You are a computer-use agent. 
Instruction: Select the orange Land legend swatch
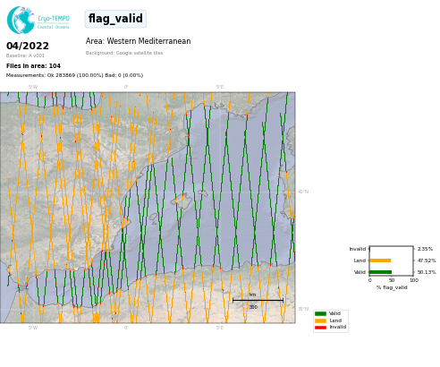(320, 320)
